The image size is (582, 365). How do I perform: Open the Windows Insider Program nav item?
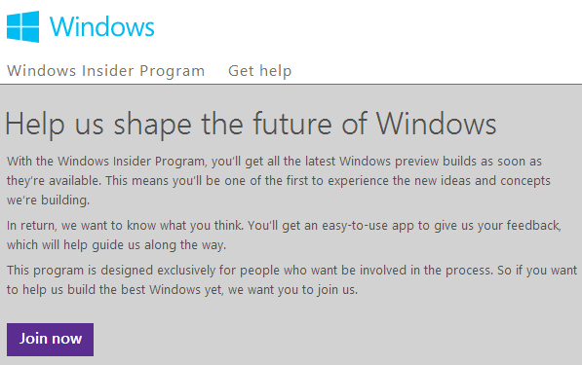click(106, 71)
